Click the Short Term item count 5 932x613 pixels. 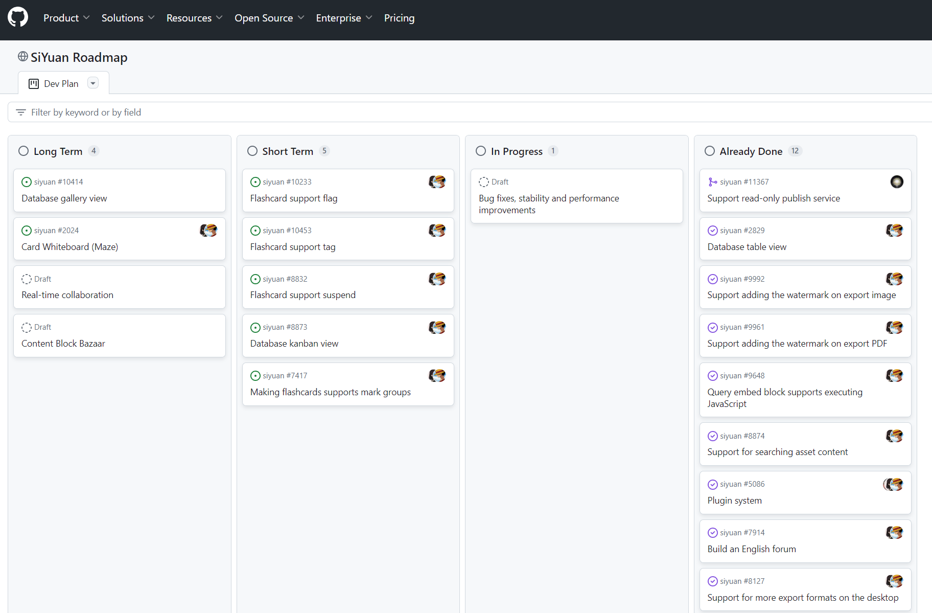tap(324, 151)
